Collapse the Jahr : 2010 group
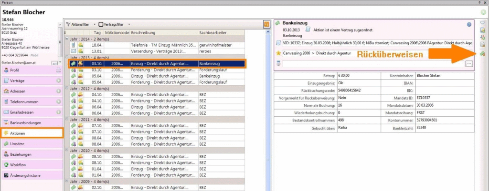This screenshot has height=191, width=489. tap(67, 151)
